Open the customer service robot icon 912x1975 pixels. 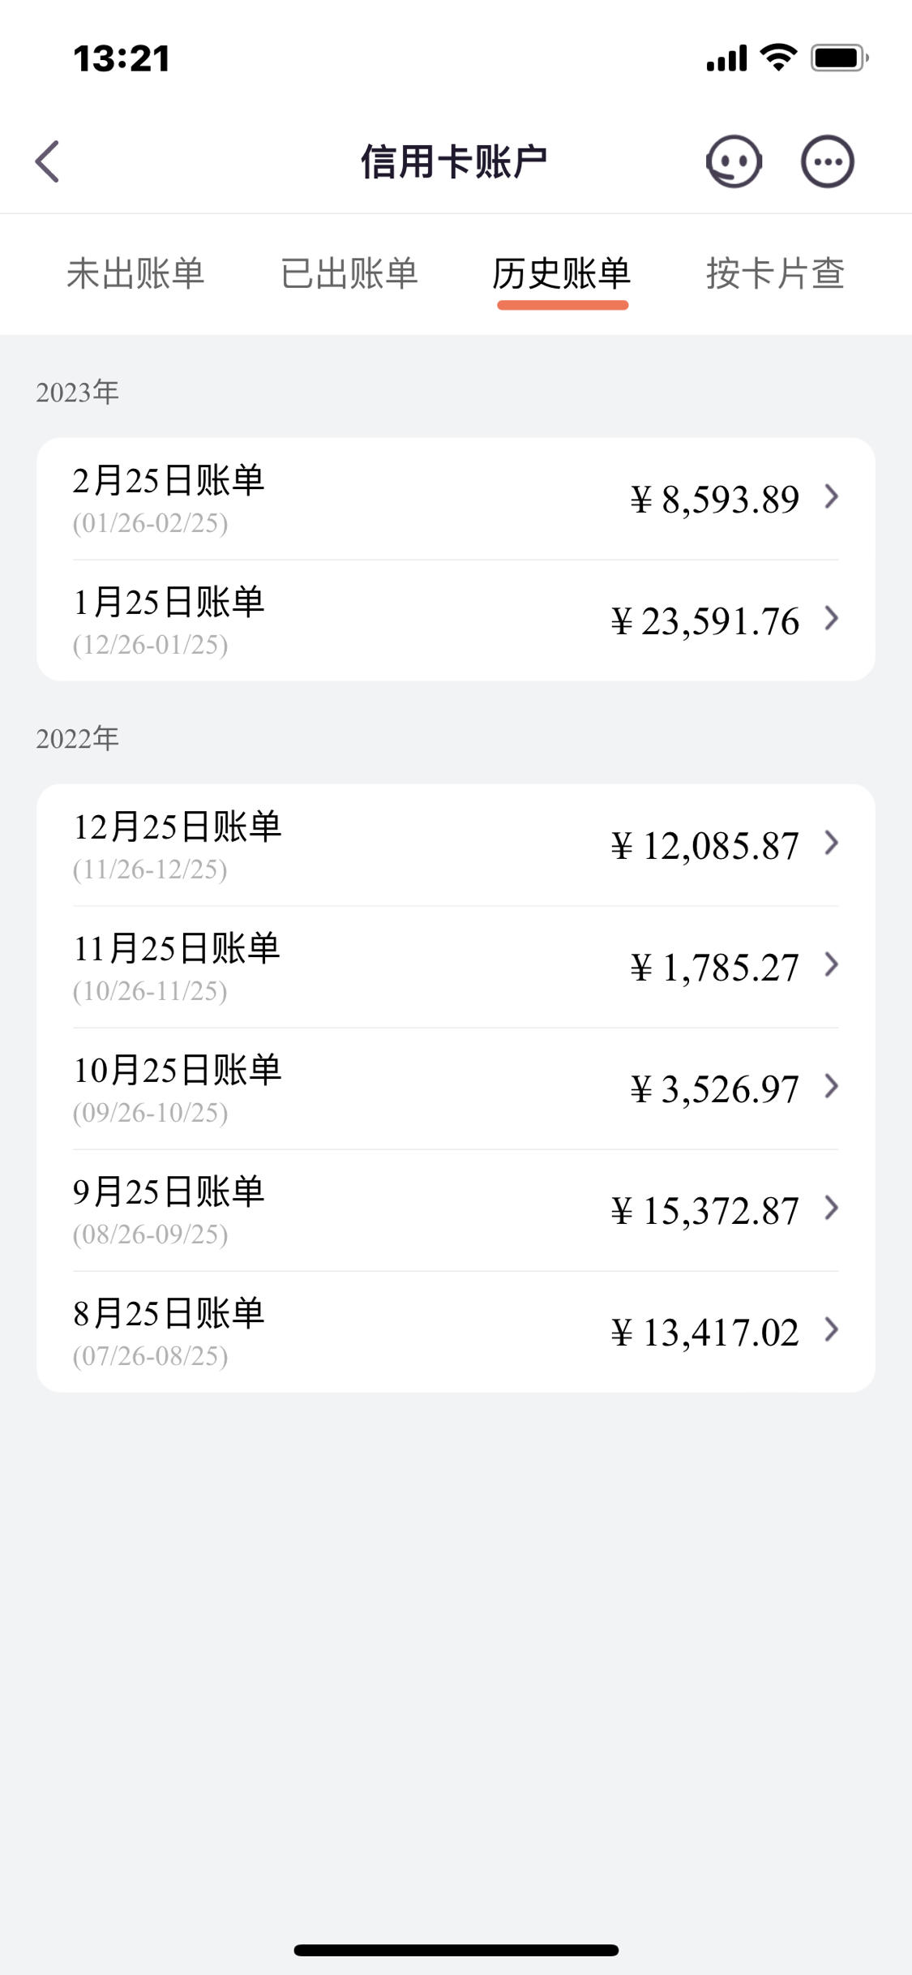point(734,161)
